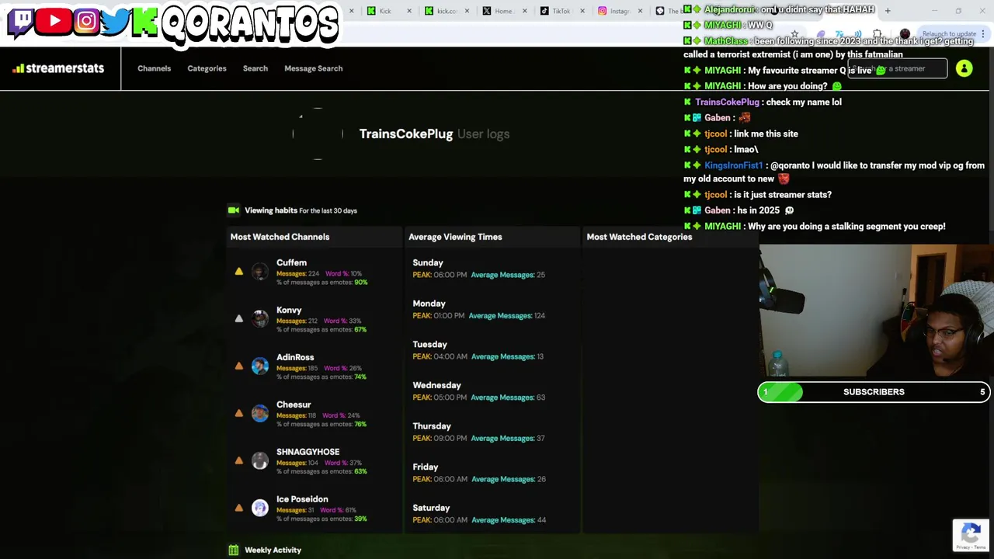The width and height of the screenshot is (994, 559).
Task: Click the SHNAGGYHOSE channel avatar
Action: tap(259, 460)
